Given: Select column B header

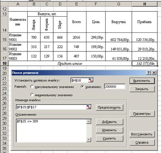Looking at the screenshot, I should click(x=34, y=4).
